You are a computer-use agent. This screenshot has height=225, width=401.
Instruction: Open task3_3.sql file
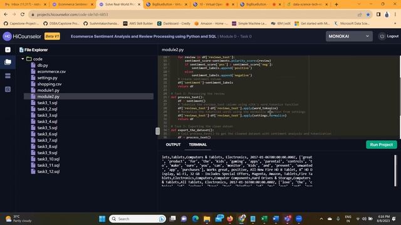(x=47, y=115)
